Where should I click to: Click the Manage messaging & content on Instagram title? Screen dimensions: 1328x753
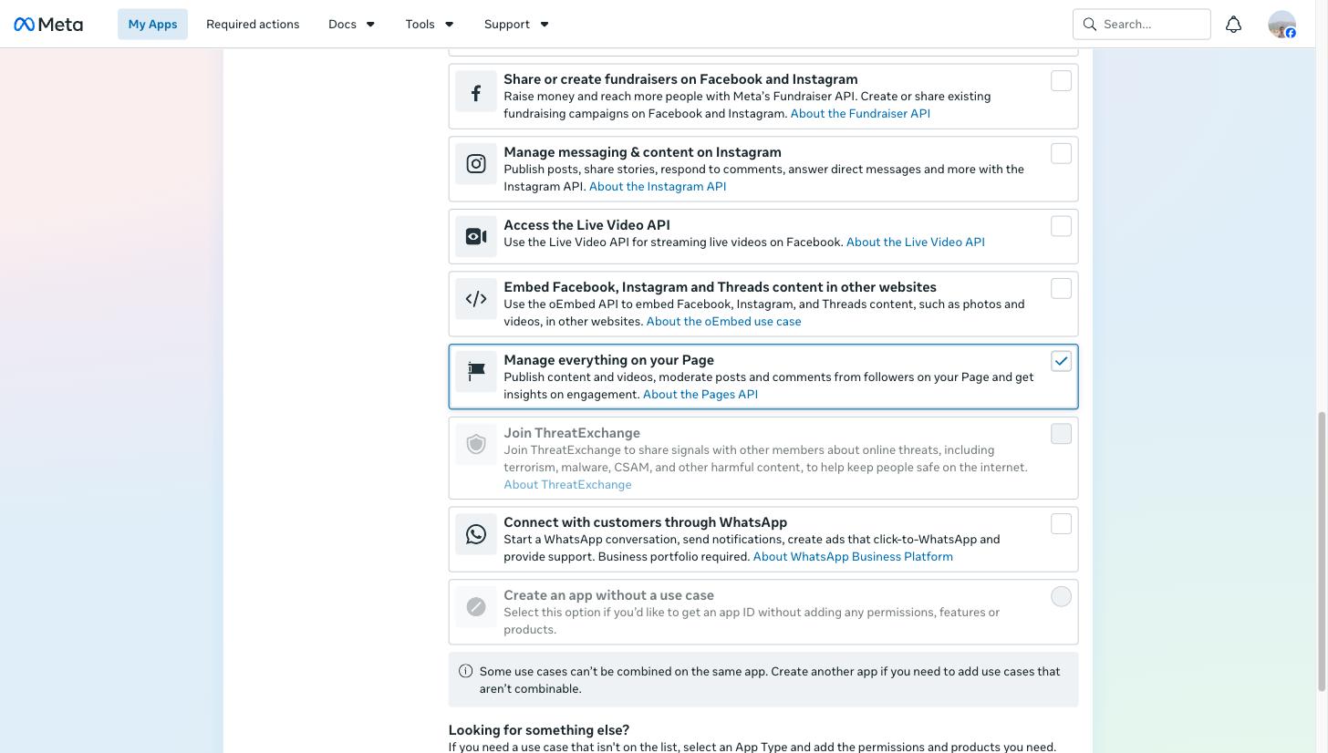tap(642, 152)
